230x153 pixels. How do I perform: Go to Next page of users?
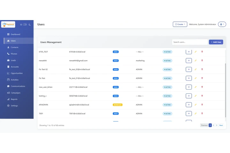[x=221, y=125]
